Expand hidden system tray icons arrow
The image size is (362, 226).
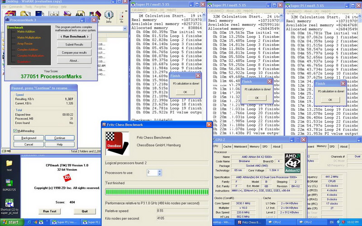pyautogui.click(x=338, y=222)
